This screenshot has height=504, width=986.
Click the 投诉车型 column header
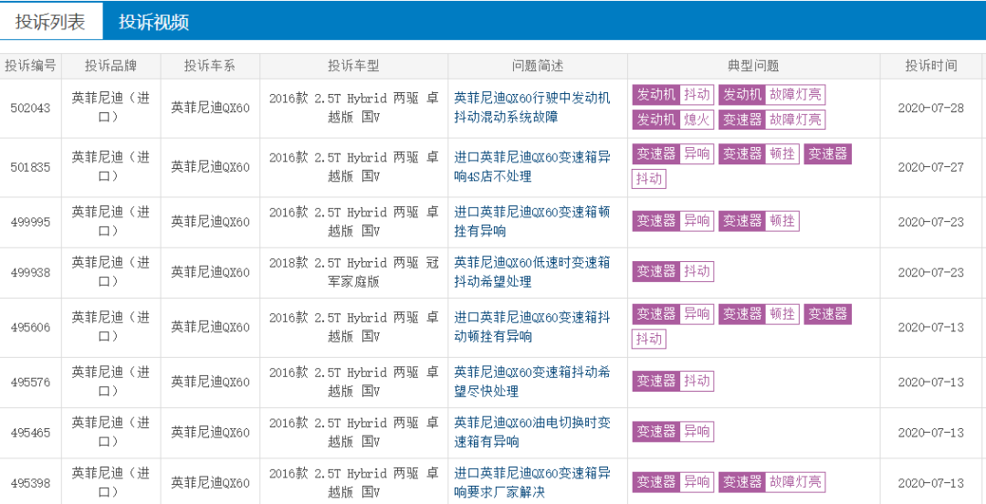(x=353, y=66)
